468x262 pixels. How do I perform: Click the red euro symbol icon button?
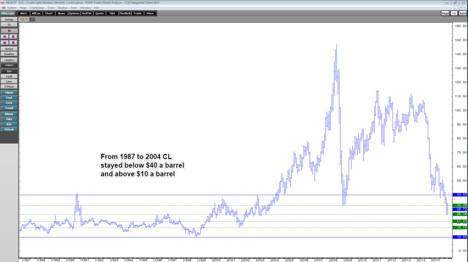[x=9, y=31]
